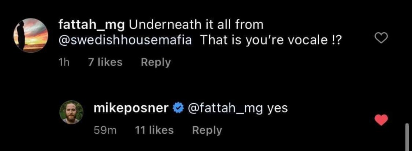Screen dimensions: 412x151
Task: Reply to mikeposner's comment
Action: tap(207, 130)
